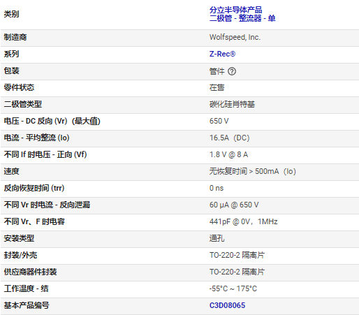
Task: Open the Z-Rec® series link
Action: pos(222,54)
